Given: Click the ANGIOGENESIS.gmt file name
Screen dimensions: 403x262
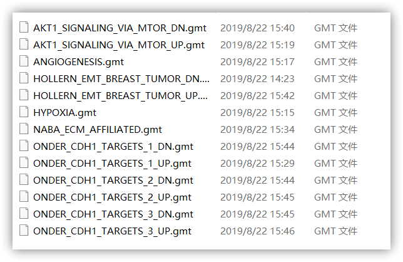Looking at the screenshot, I should [x=78, y=62].
